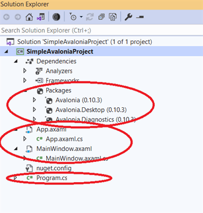Viewport: 203px width, 213px height.
Task: Click the Home toolbar icon
Action: [29, 17]
